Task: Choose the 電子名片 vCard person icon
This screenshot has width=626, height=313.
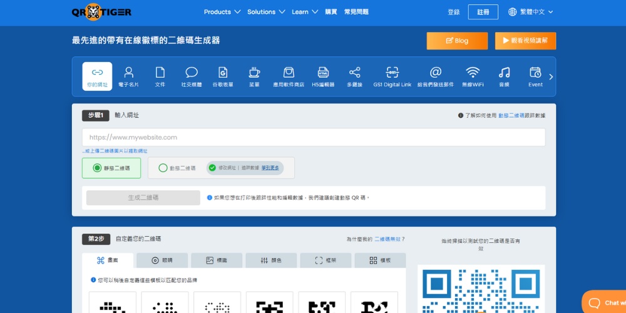Action: coord(128,72)
